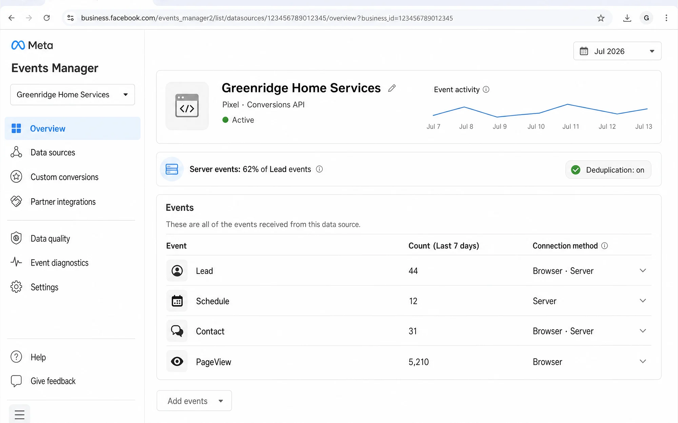Open browser downloads
Screen dimensions: 678x423
click(627, 18)
